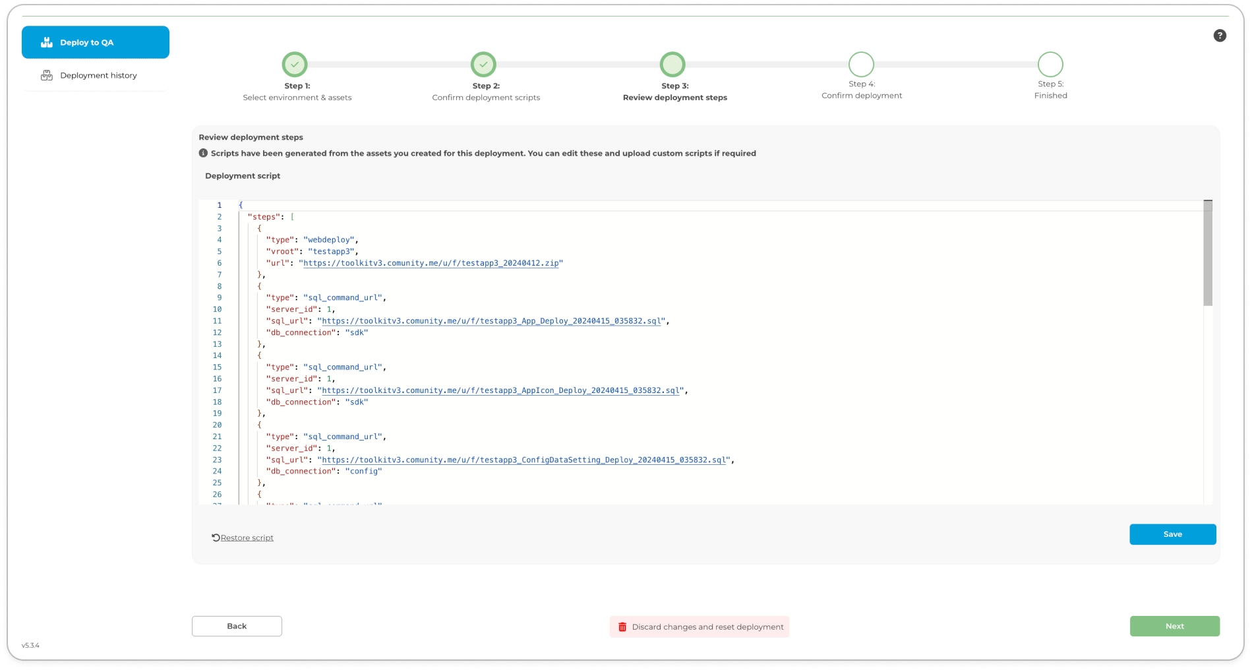Click the Deploy to QA icon
The height and width of the screenshot is (670, 1252).
[x=47, y=42]
